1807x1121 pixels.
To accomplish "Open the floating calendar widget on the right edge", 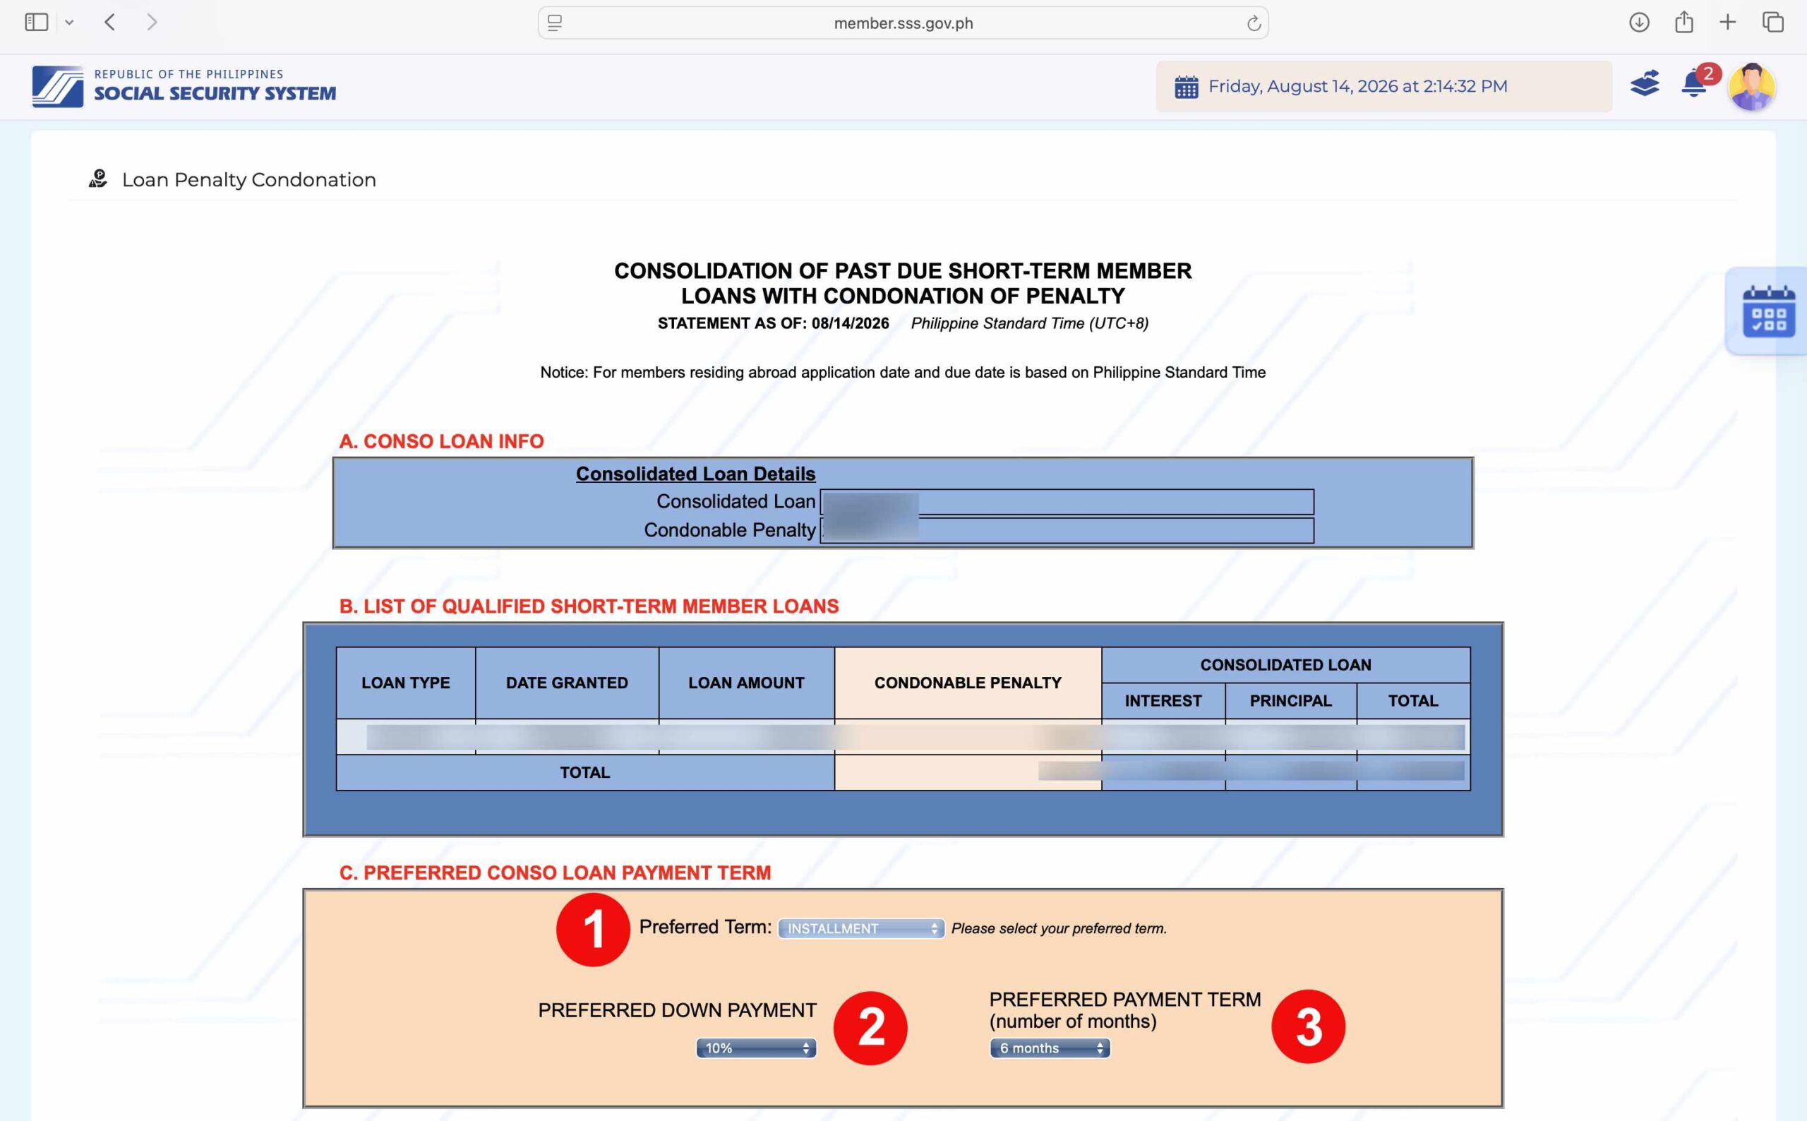I will pyautogui.click(x=1768, y=311).
